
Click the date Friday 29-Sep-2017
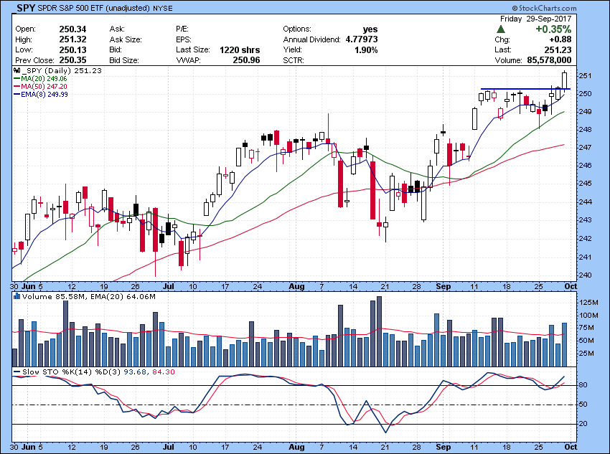pos(535,19)
